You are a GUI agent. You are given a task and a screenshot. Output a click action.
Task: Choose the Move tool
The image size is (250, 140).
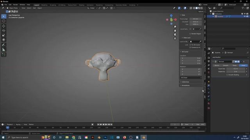tap(4, 26)
